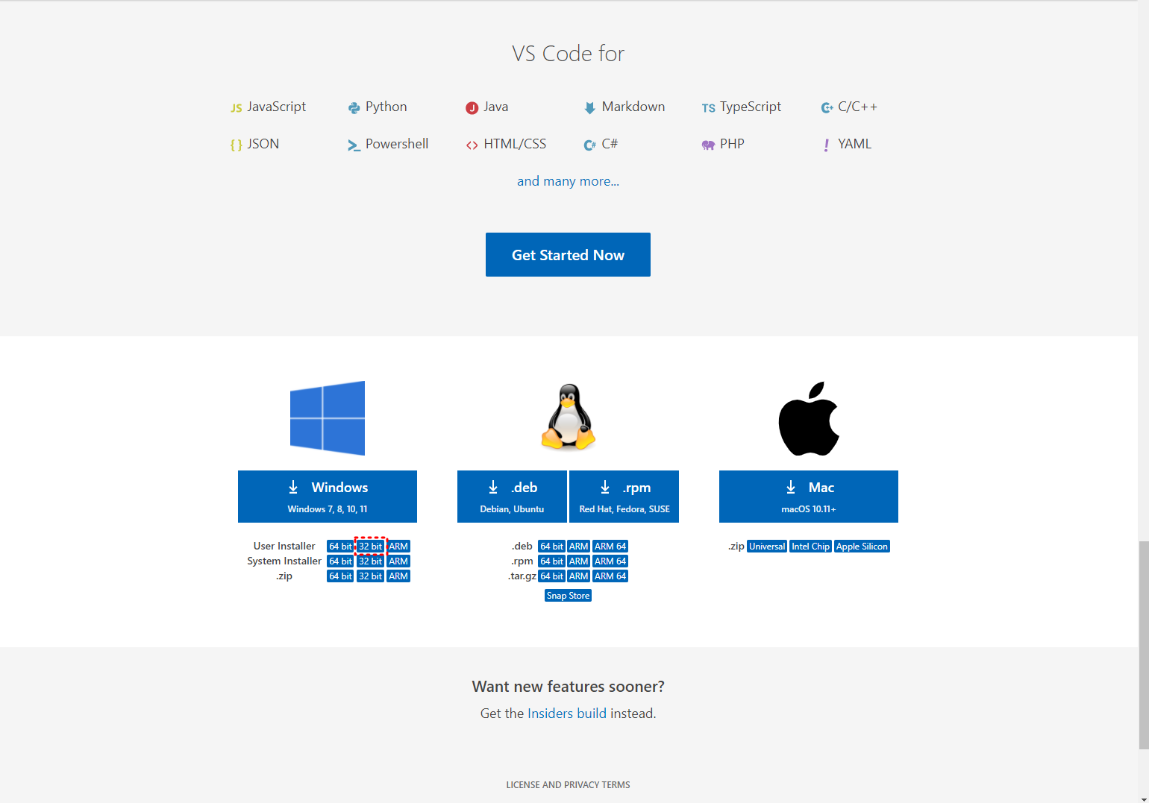Click the C# language icon
The height and width of the screenshot is (803, 1149).
click(x=589, y=145)
